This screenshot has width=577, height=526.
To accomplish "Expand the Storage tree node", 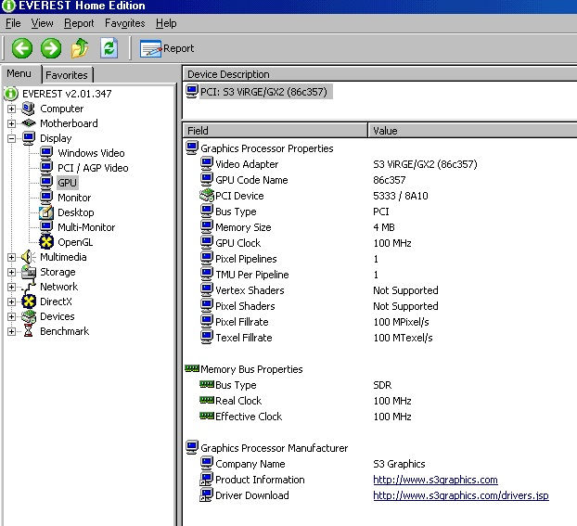I will click(x=11, y=272).
